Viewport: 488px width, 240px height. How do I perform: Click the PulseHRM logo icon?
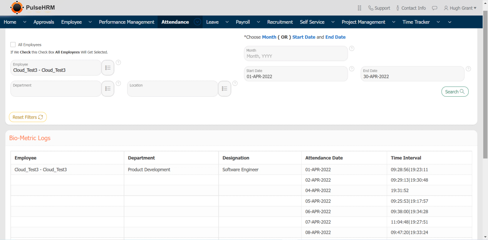(17, 8)
